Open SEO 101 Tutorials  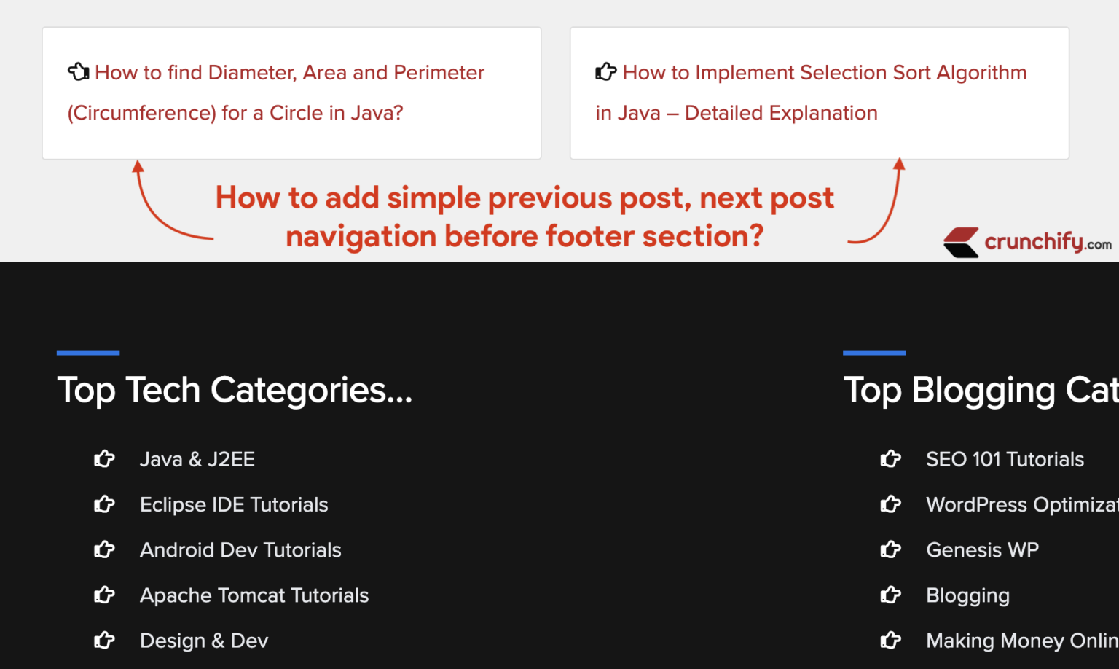(x=1005, y=458)
